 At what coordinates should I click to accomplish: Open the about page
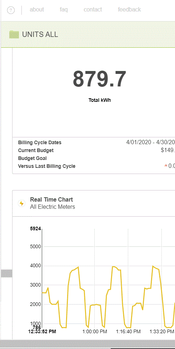coord(37,10)
